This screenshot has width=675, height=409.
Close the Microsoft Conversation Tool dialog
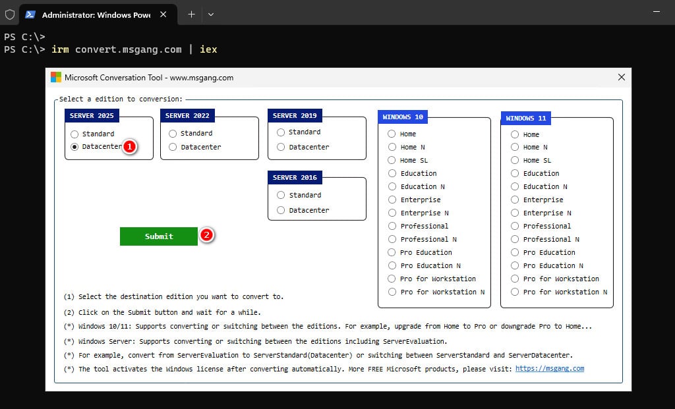pyautogui.click(x=621, y=78)
